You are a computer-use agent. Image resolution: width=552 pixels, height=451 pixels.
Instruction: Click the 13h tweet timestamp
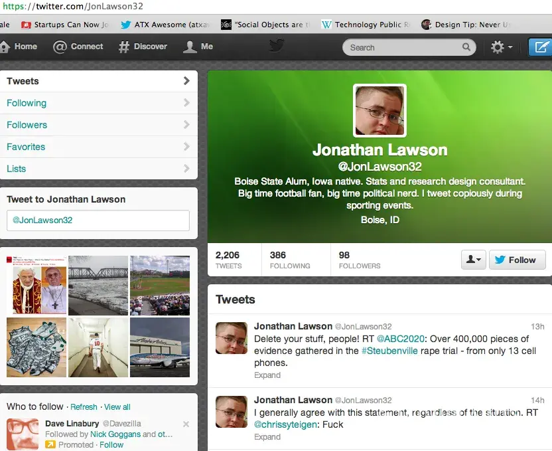tap(537, 327)
